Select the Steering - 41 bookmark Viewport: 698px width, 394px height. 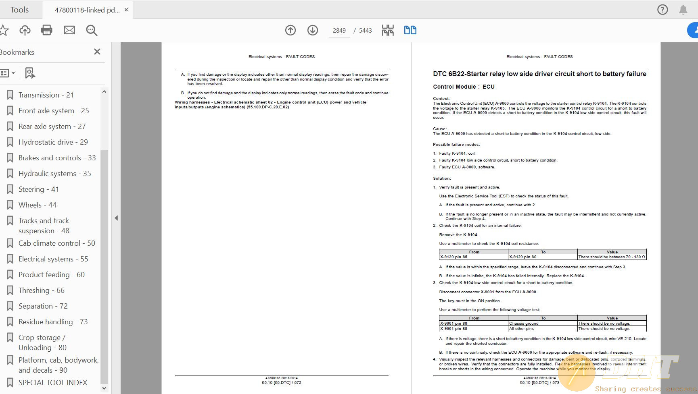coord(39,189)
